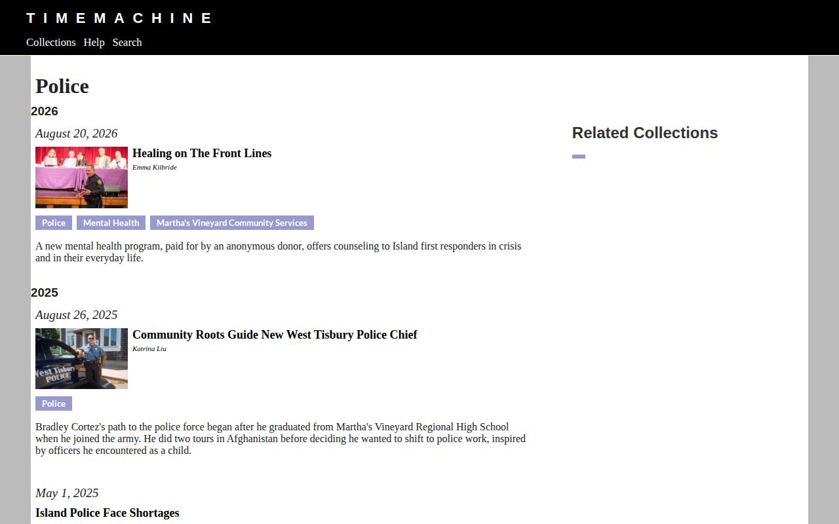
Task: Open Community Roots Guide New West Tisbury Police Chief
Action: point(275,335)
